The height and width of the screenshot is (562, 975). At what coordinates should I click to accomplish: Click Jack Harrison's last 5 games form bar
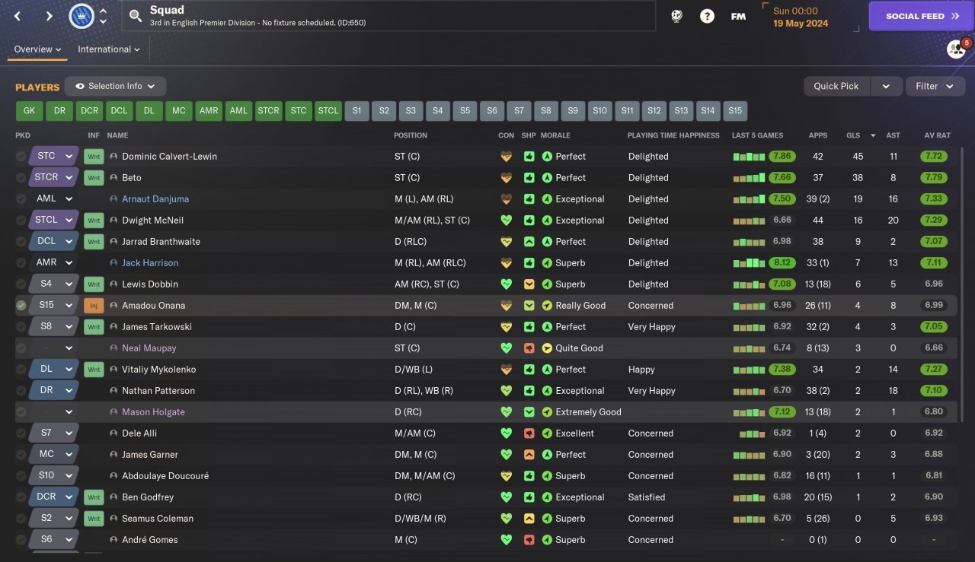coord(749,263)
